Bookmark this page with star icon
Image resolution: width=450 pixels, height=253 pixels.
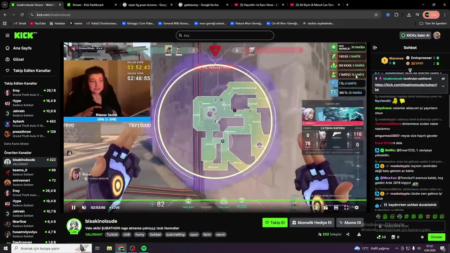376,15
